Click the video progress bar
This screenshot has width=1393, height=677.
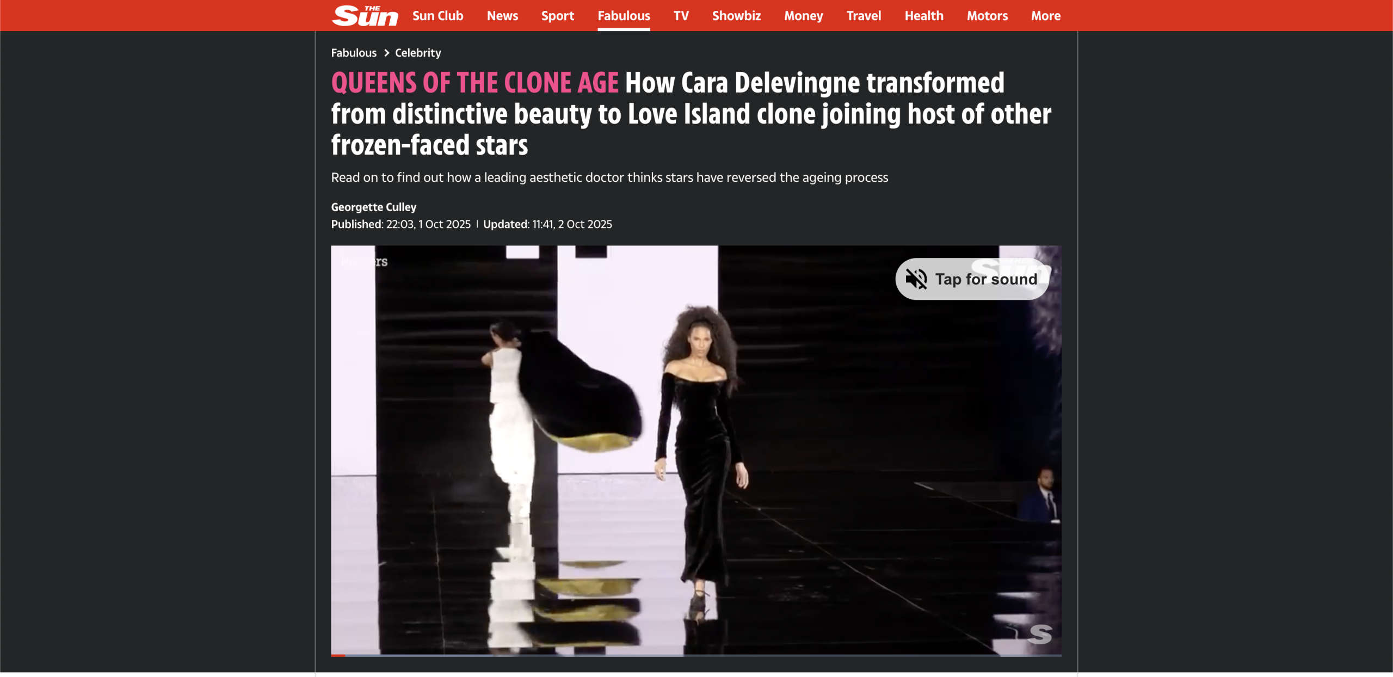696,655
